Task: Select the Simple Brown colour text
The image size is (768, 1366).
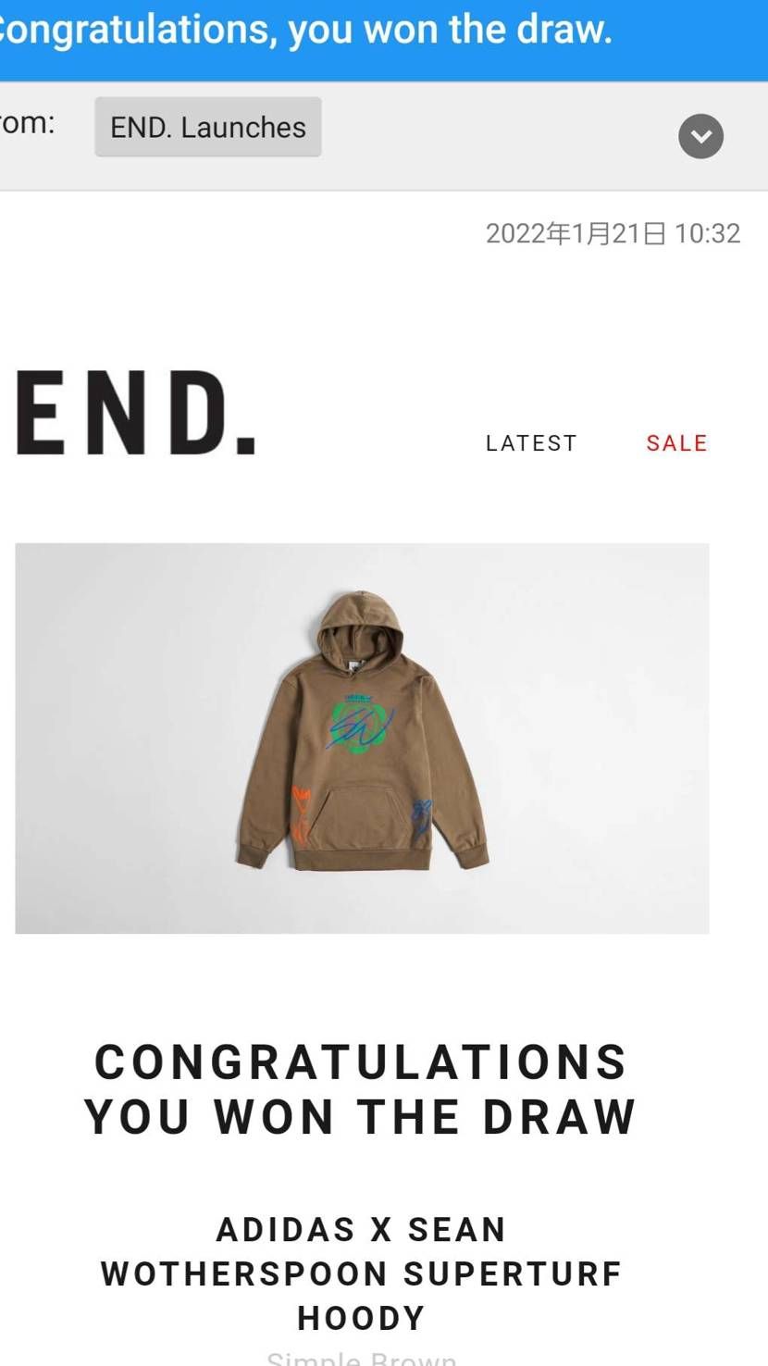Action: 361,1358
